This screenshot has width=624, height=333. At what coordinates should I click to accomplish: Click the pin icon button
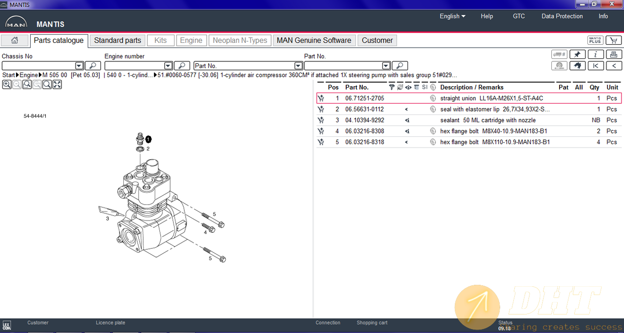coord(577,55)
